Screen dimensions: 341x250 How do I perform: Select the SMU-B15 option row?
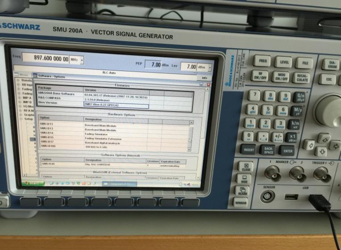click(114, 138)
